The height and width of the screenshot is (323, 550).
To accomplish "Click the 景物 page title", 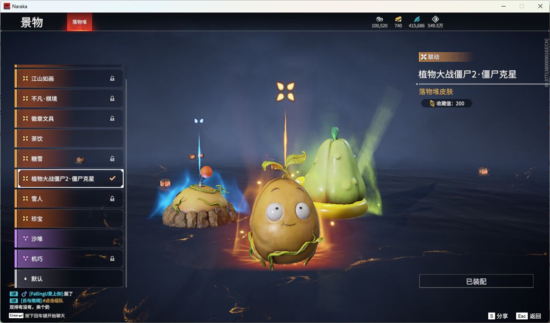I will coord(31,22).
